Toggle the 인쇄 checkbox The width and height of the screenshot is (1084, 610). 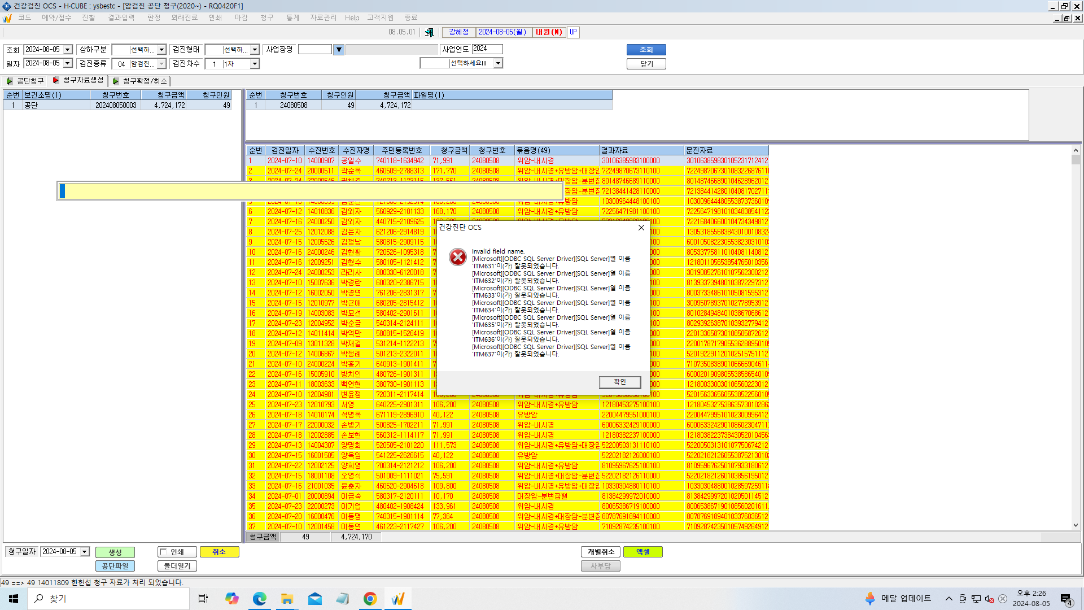[164, 552]
